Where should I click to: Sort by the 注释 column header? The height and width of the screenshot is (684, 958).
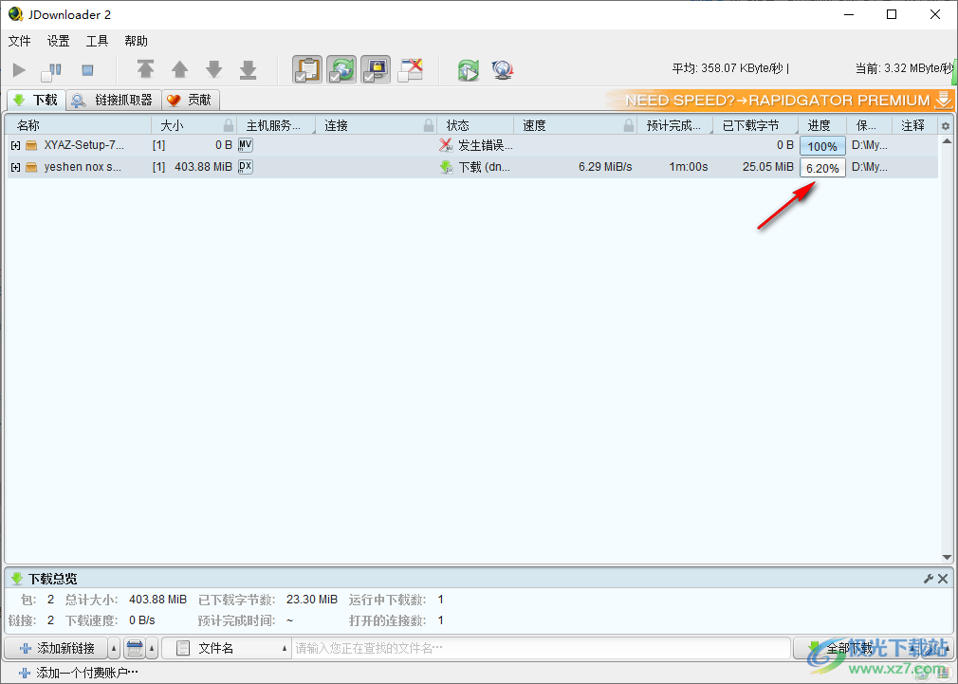pyautogui.click(x=912, y=125)
